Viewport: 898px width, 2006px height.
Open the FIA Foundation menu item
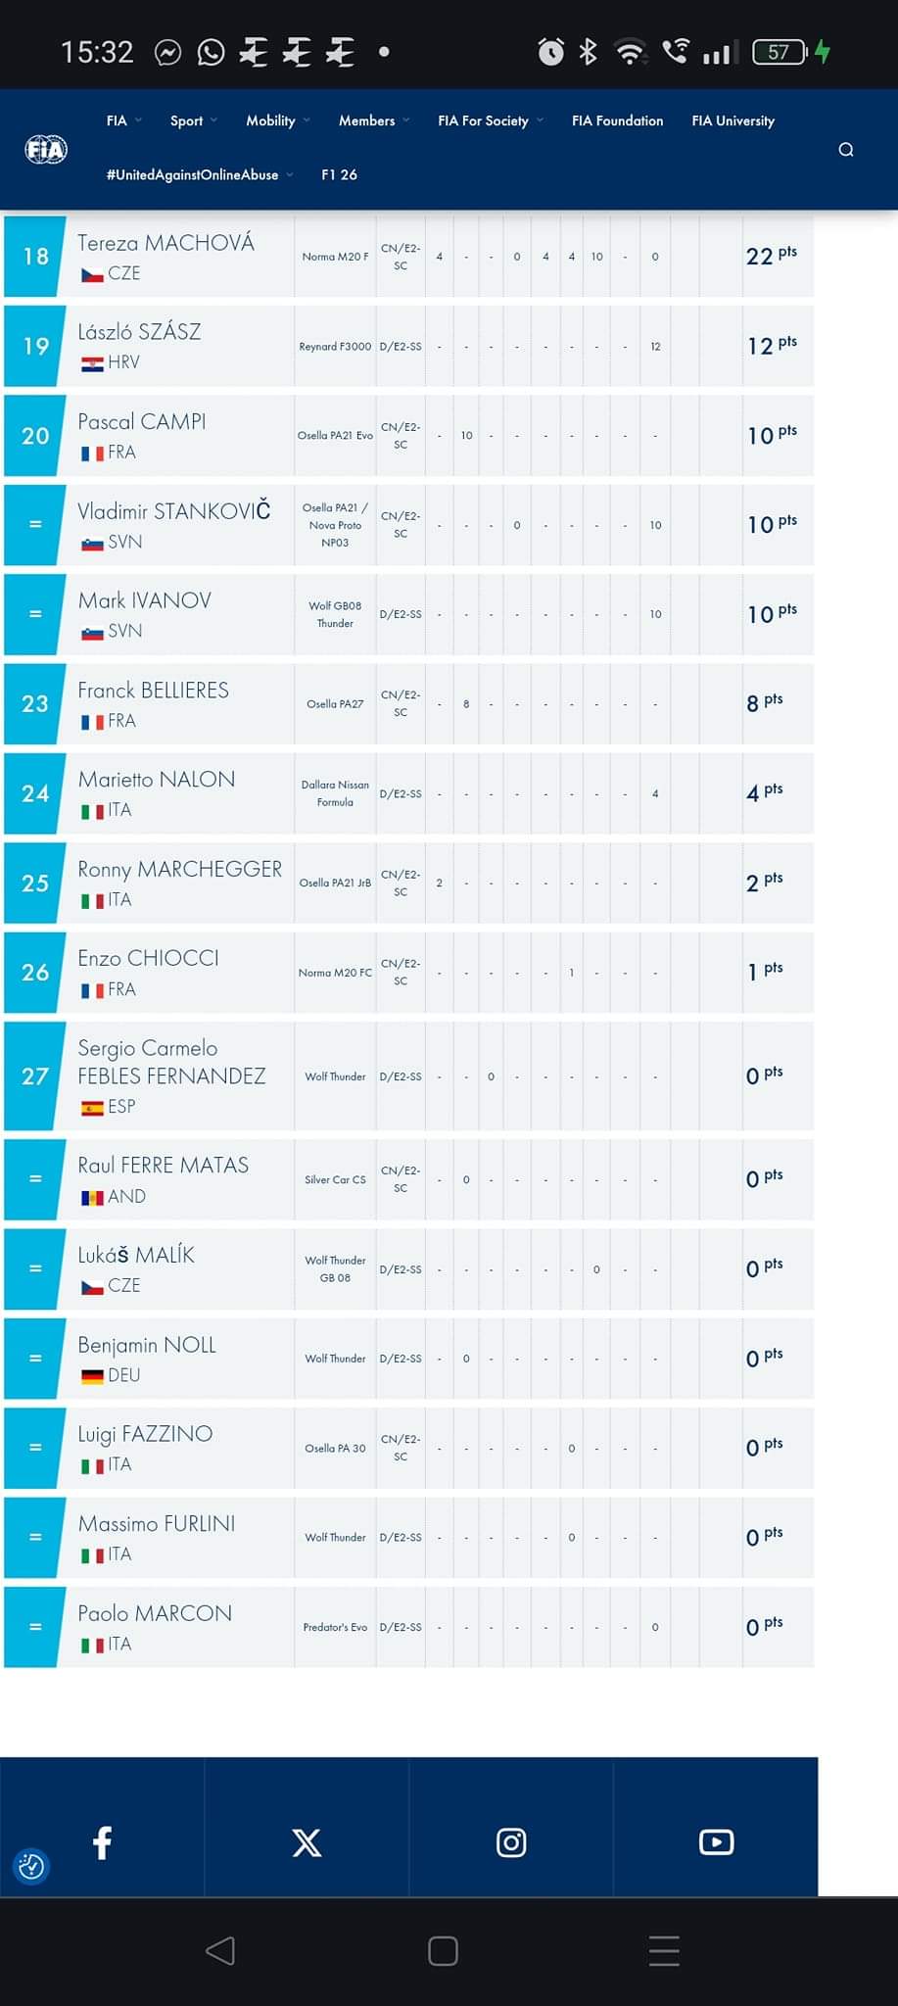(x=617, y=120)
